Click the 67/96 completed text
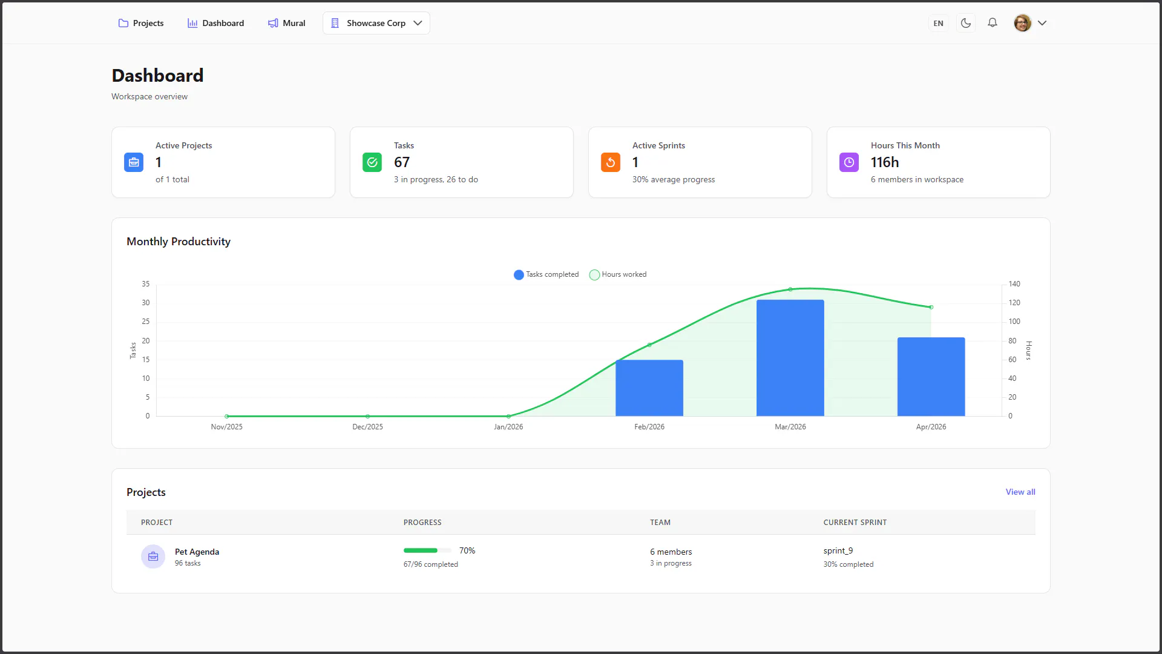 click(431, 564)
